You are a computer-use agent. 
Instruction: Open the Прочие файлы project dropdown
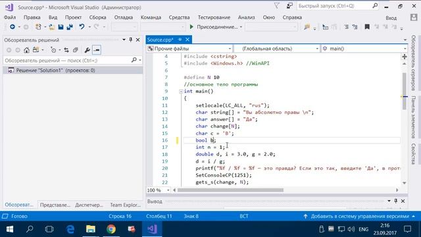[230, 49]
